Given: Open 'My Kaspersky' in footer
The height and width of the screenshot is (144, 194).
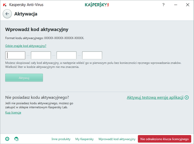Looking at the screenshot, I should pos(85,139).
